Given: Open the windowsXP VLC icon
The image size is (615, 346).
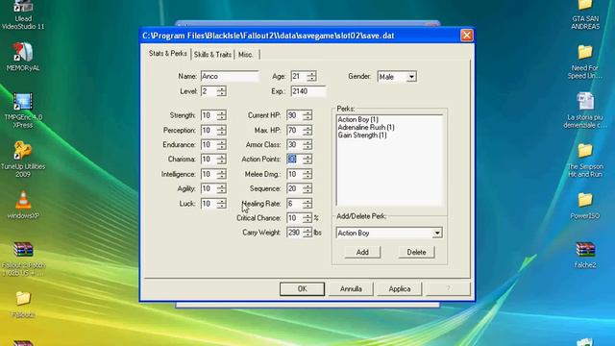Looking at the screenshot, I should (23, 205).
